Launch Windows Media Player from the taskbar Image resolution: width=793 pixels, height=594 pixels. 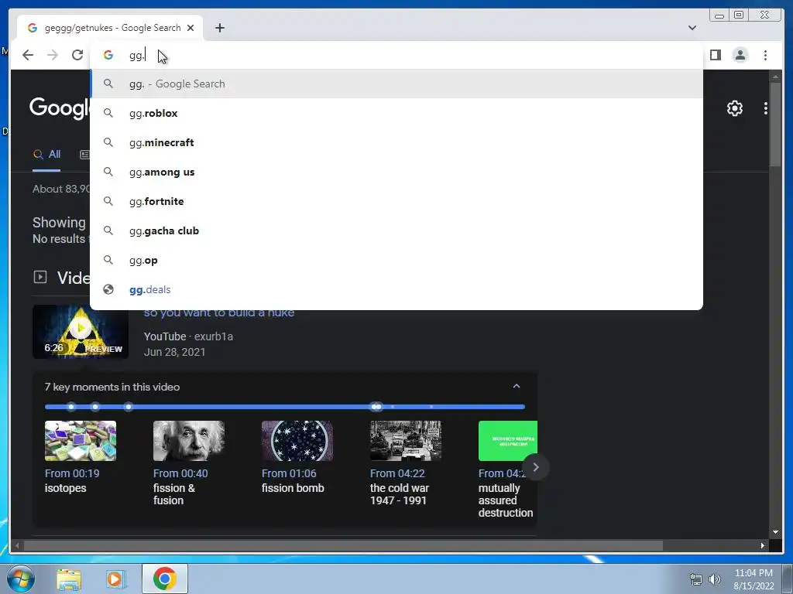coord(115,579)
